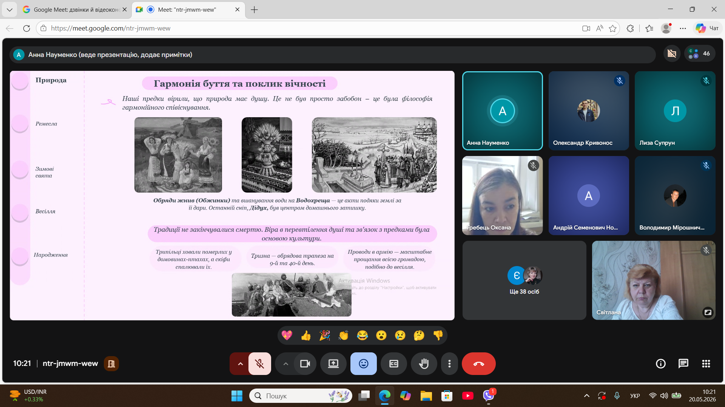Unmute the microphone in Meet

(x=260, y=364)
